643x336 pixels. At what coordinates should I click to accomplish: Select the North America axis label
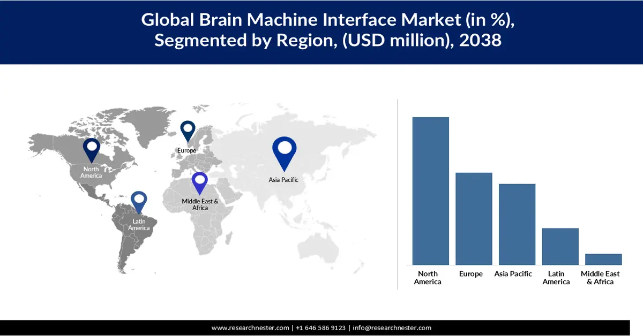point(428,278)
